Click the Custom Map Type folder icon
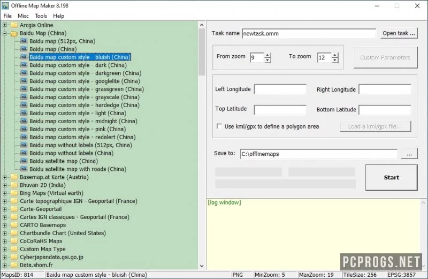The image size is (428, 279). point(14,249)
